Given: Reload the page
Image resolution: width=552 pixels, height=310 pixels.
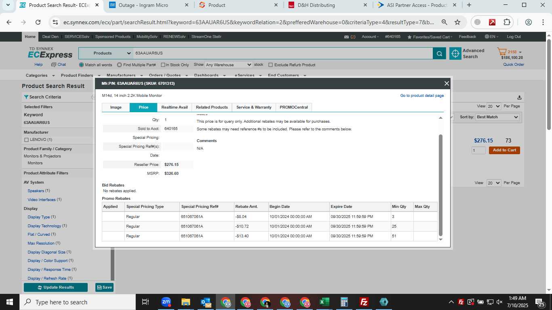Looking at the screenshot, I should [x=38, y=22].
